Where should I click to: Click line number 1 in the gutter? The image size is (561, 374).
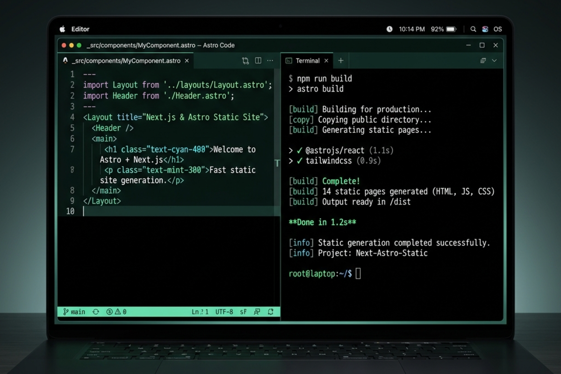coord(72,74)
